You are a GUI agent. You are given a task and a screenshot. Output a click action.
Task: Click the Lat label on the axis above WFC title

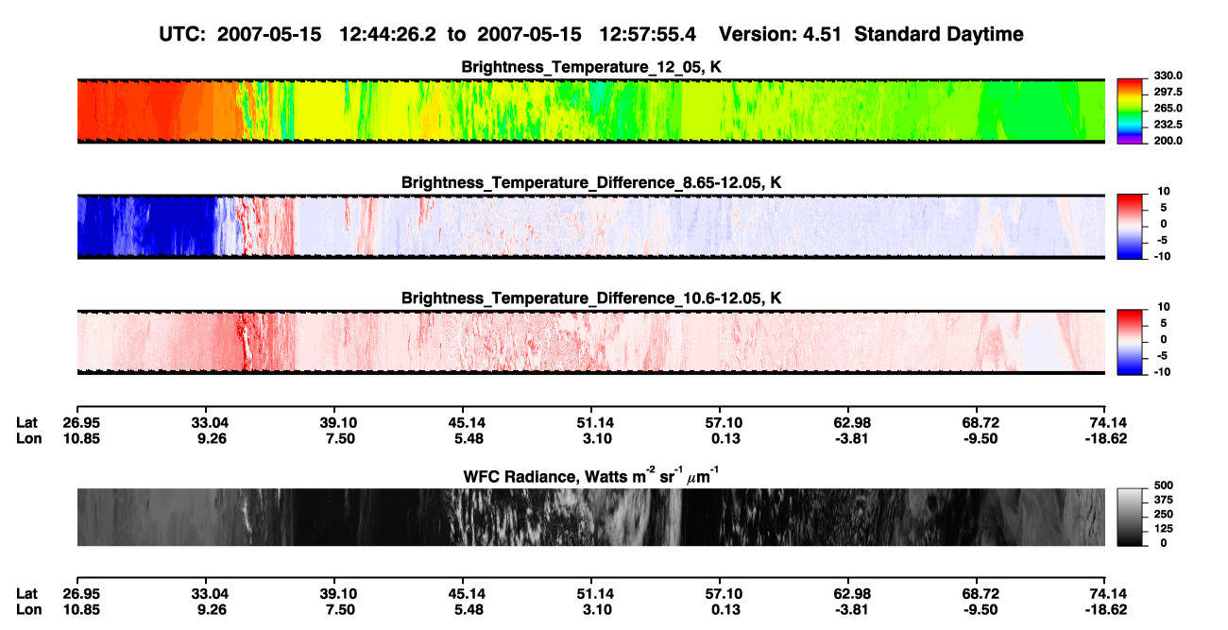pyautogui.click(x=26, y=422)
